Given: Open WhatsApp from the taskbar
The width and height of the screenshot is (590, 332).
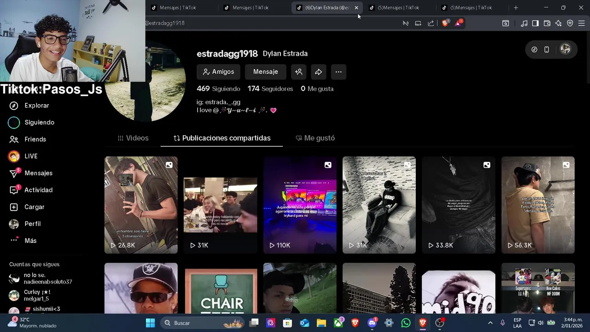Looking at the screenshot, I should (406, 323).
